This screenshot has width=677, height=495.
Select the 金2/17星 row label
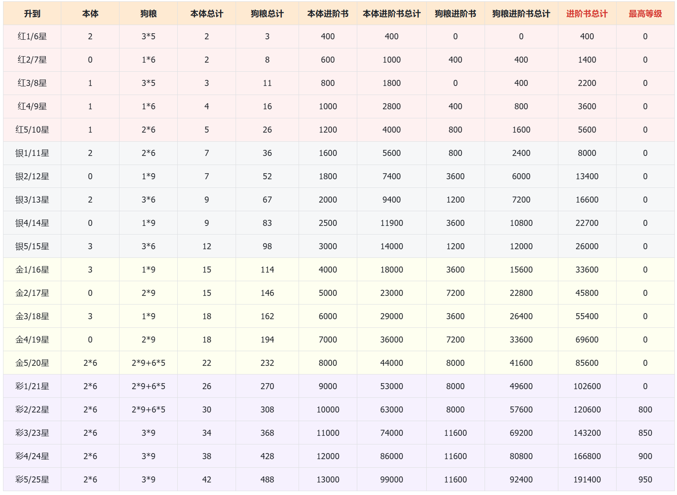32,293
